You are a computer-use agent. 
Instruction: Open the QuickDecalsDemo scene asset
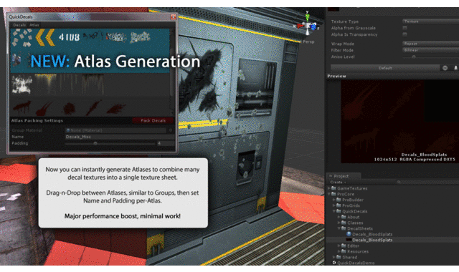[354, 263]
